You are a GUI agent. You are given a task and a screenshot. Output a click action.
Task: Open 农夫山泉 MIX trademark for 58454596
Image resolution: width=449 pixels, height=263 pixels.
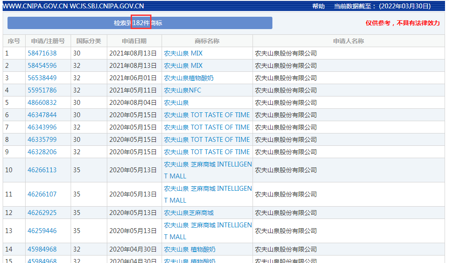pyautogui.click(x=183, y=66)
